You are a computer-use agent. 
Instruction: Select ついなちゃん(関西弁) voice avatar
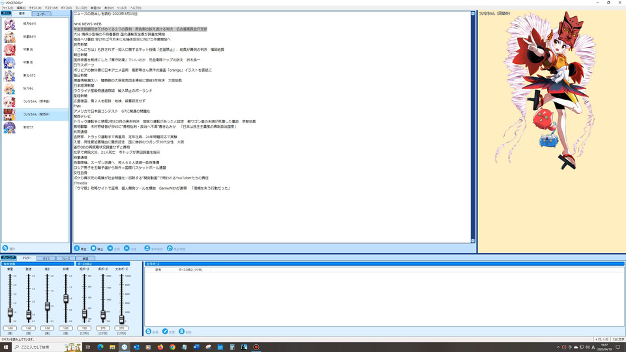10,115
